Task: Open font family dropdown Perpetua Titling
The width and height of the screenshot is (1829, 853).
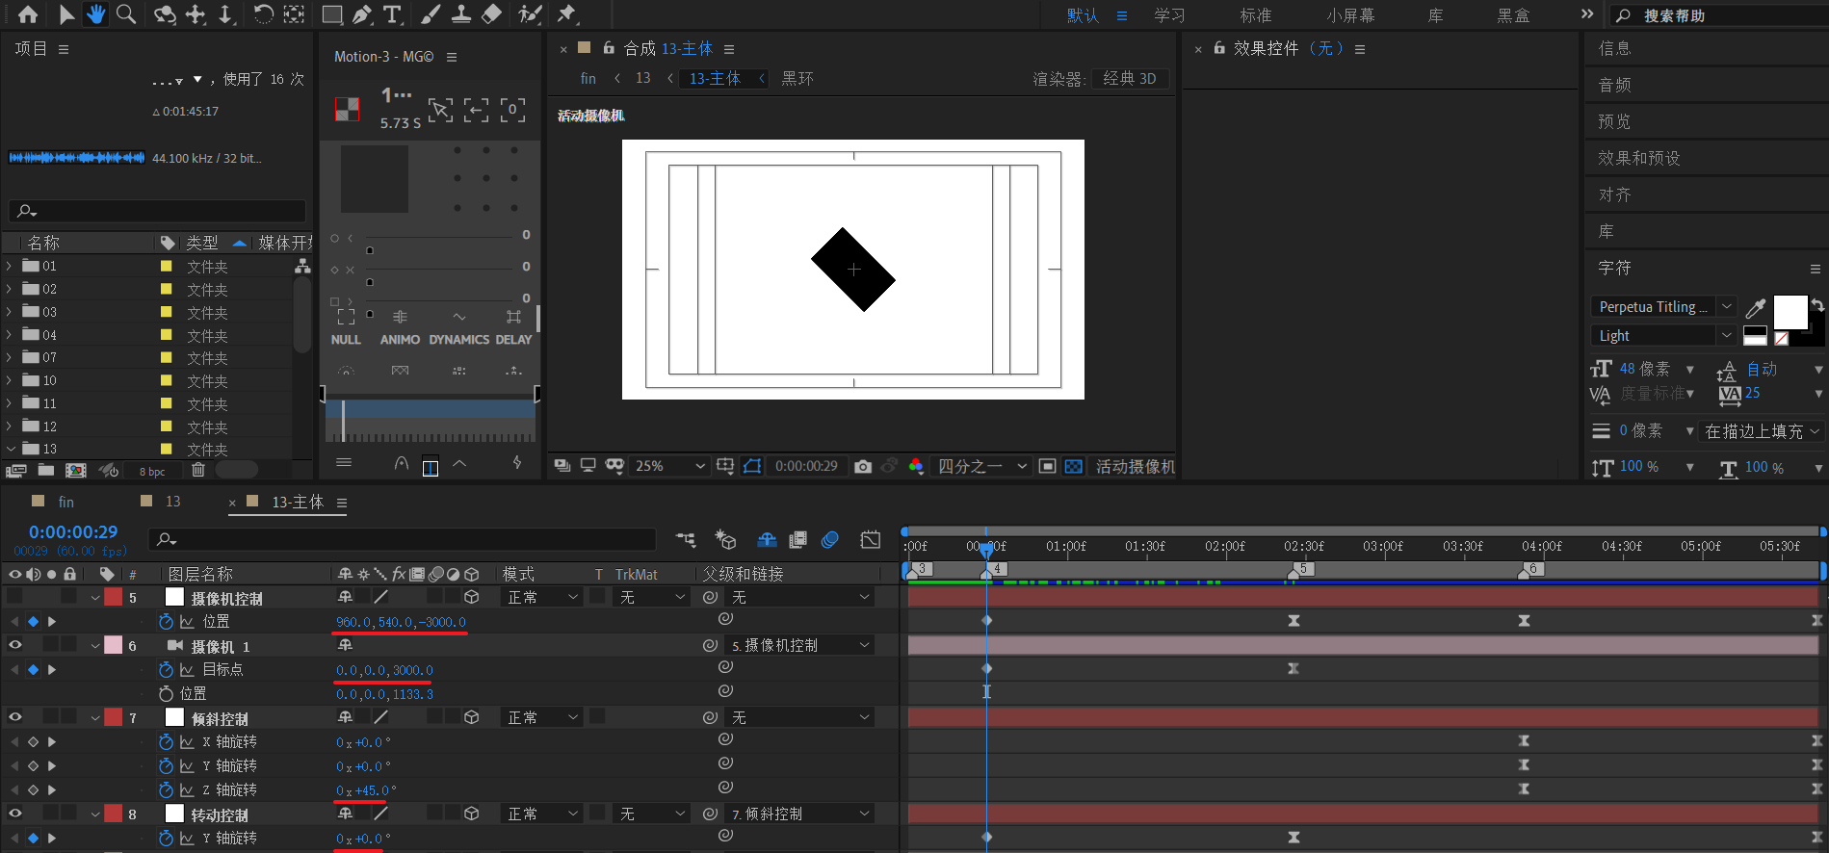Action: click(1662, 307)
